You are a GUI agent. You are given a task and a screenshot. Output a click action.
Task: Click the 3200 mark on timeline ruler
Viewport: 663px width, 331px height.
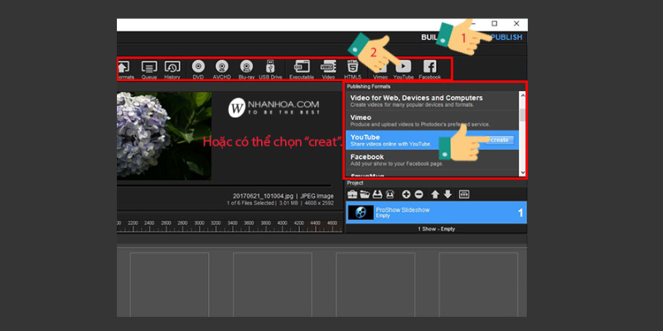click(x=215, y=223)
